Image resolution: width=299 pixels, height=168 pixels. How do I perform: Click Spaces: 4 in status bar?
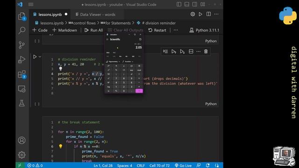click(125, 165)
